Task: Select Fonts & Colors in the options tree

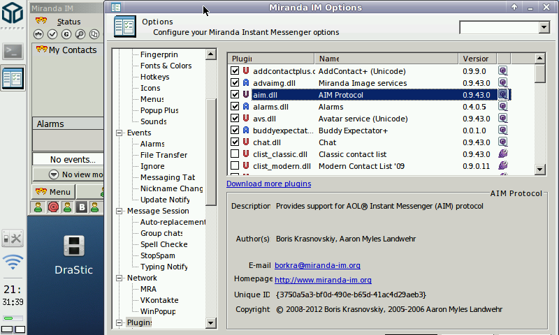Action: point(166,66)
